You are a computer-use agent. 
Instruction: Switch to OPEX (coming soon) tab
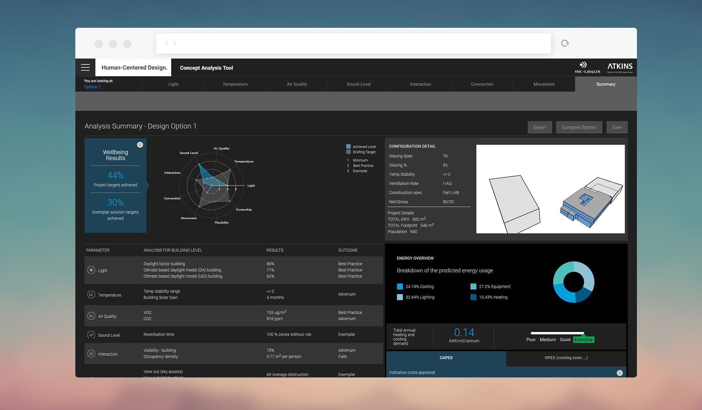(566, 358)
